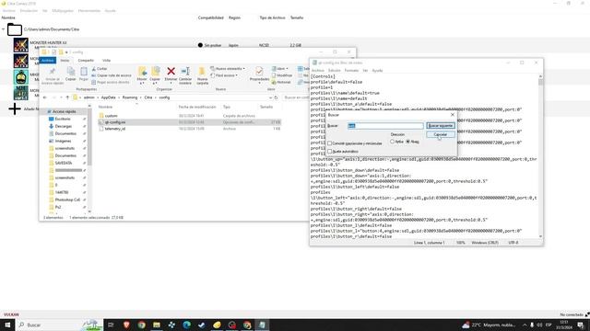Click first Monster Hunter XX game icon
590x331 pixels.
[x=21, y=45]
